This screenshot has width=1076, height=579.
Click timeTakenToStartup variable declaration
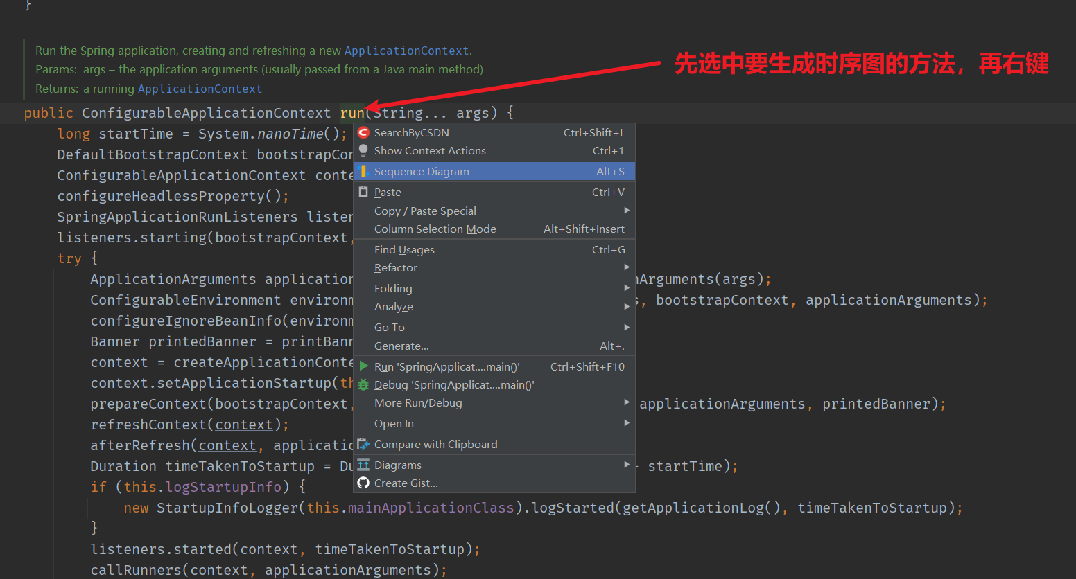[240, 466]
